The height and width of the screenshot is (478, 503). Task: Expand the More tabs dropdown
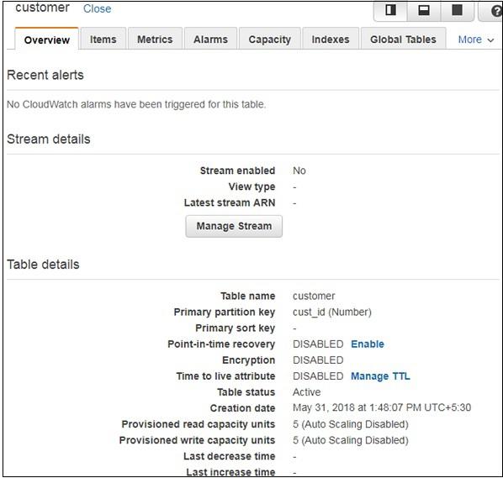pyautogui.click(x=476, y=39)
